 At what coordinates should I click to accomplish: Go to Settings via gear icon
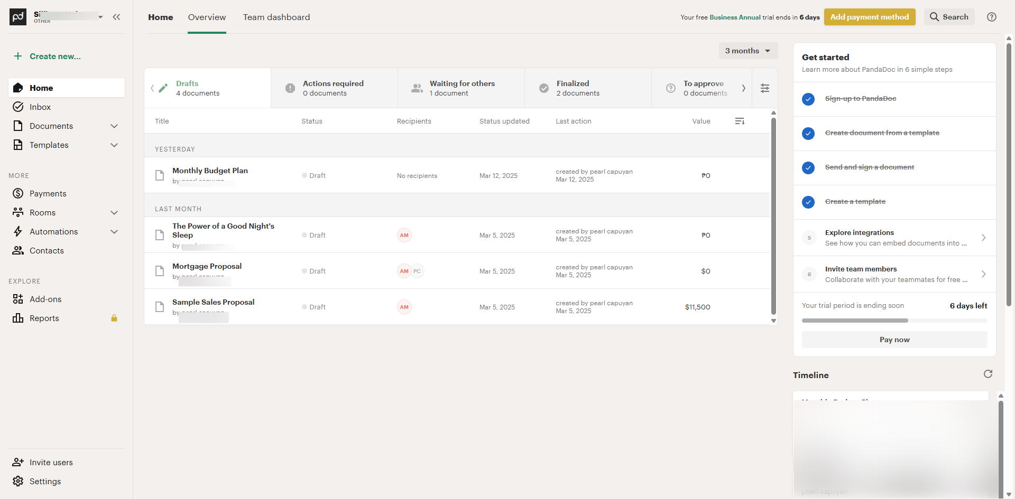click(19, 482)
